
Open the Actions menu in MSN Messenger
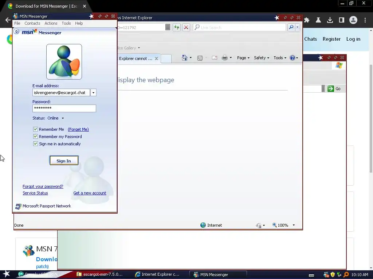coord(51,23)
